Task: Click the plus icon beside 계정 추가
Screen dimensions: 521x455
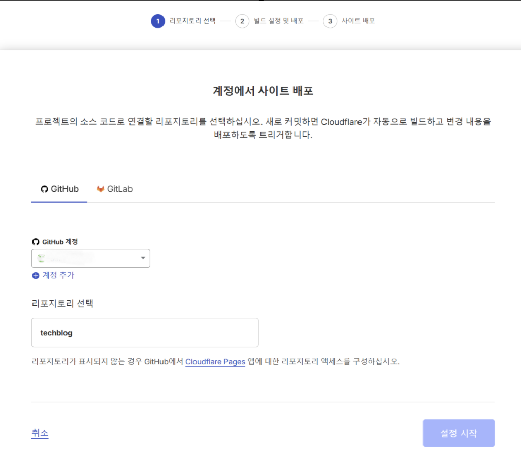Action: point(36,275)
